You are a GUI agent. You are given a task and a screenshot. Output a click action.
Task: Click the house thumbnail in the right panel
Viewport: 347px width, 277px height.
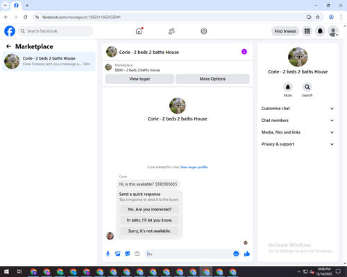pos(298,57)
